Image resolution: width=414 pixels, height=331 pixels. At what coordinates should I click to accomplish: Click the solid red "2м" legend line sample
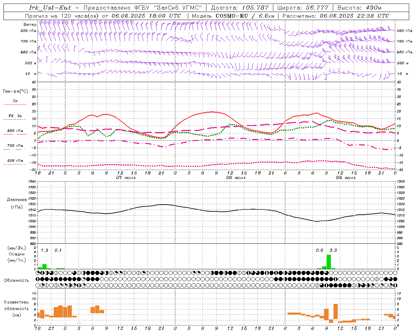pyautogui.click(x=15, y=104)
